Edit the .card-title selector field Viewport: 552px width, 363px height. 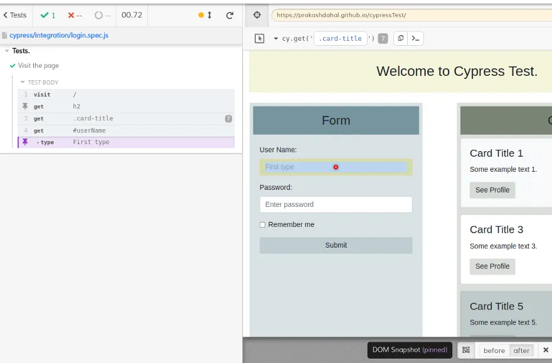[340, 38]
